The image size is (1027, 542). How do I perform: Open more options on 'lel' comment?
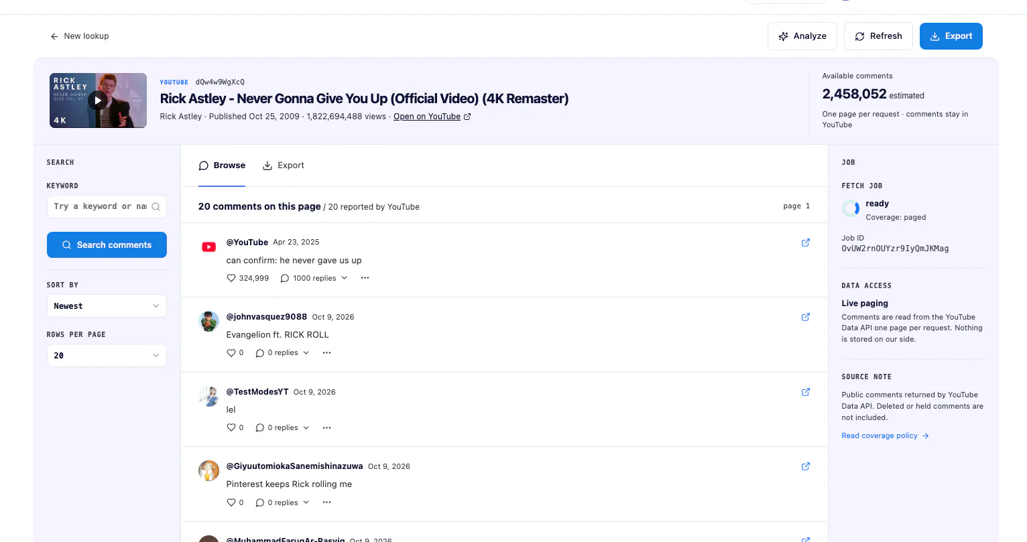point(326,427)
